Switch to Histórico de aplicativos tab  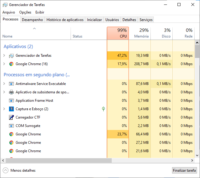[65, 20]
